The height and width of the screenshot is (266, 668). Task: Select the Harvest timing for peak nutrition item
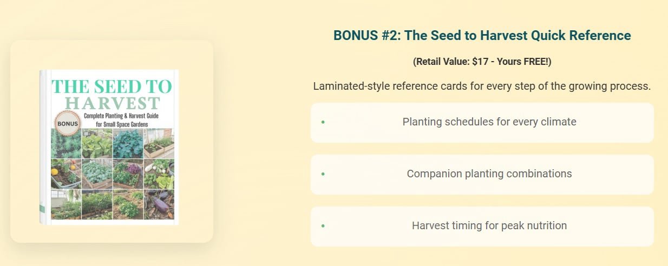pyautogui.click(x=489, y=226)
